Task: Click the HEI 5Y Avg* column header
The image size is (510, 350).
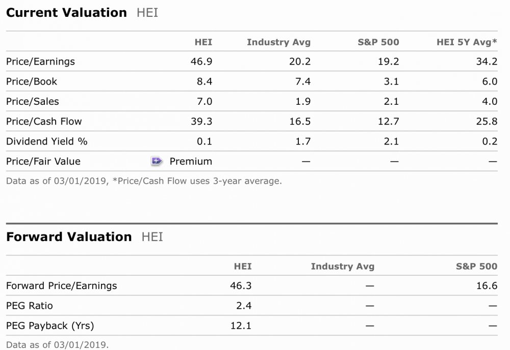Action: click(467, 42)
